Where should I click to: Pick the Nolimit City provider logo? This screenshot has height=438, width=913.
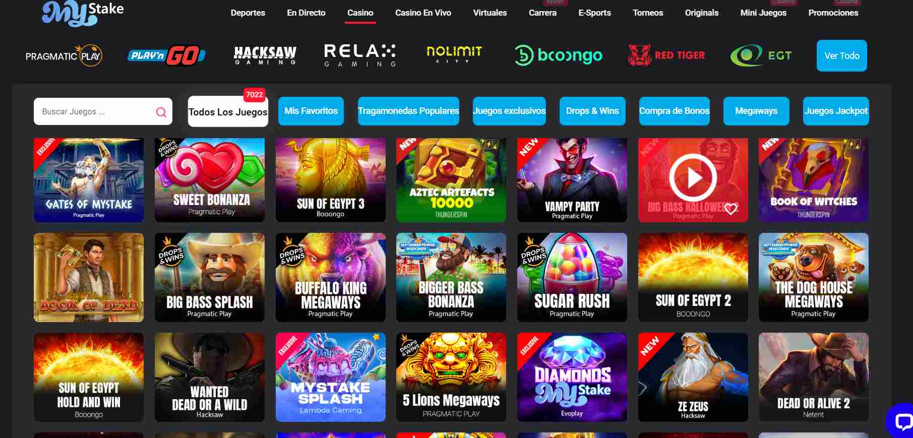pyautogui.click(x=454, y=54)
